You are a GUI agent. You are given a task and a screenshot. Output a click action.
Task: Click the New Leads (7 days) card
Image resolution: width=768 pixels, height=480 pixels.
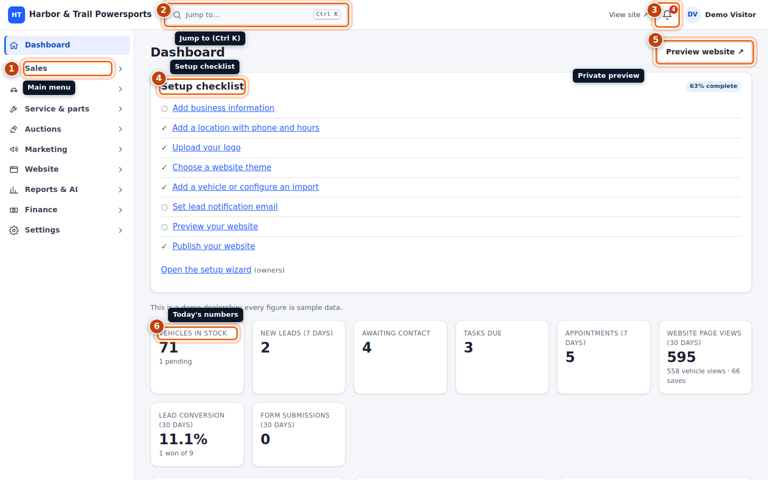[299, 357]
